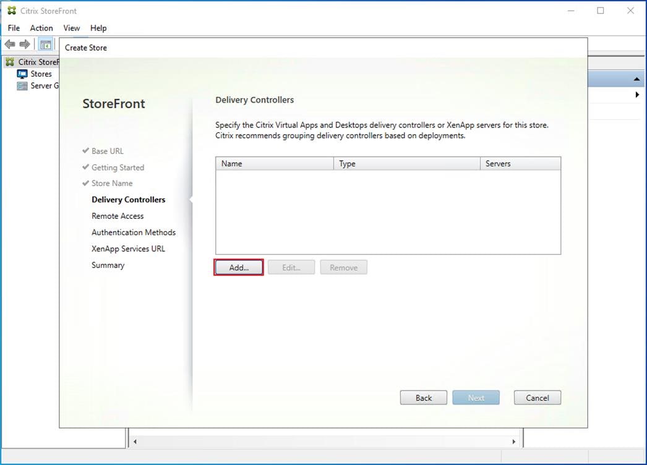Select Stores in the console tree
This screenshot has width=647, height=465.
point(41,74)
